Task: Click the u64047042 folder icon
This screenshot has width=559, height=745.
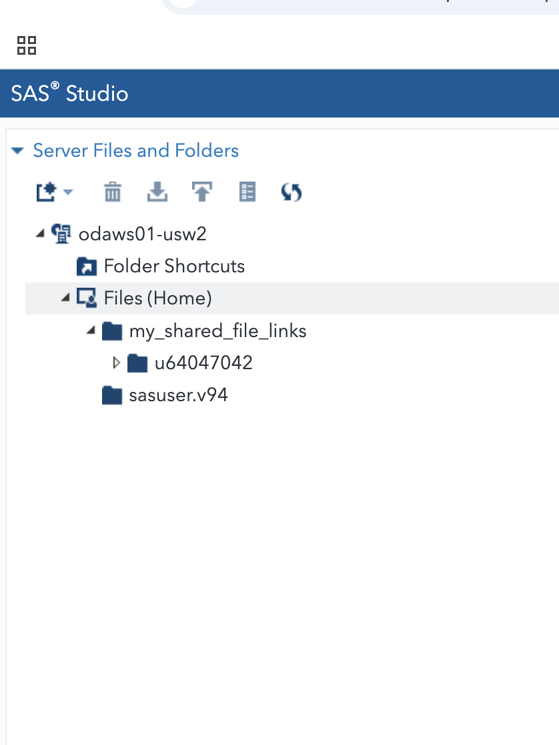Action: (137, 363)
